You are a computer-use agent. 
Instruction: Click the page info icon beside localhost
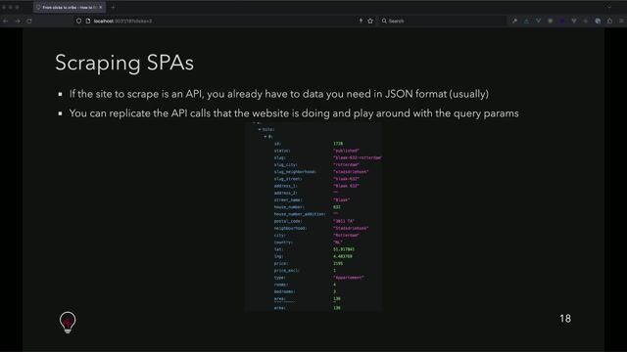tap(88, 21)
